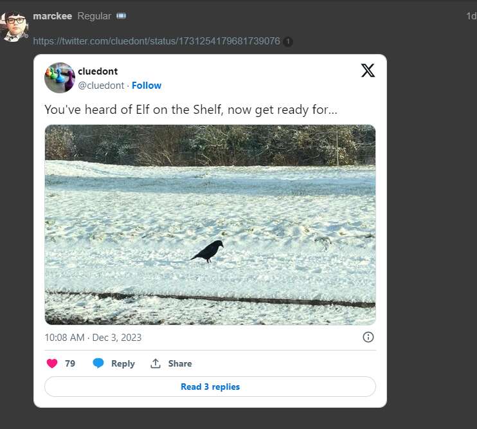The width and height of the screenshot is (477, 429).
Task: Follow the cluedont account
Action: pyautogui.click(x=147, y=86)
